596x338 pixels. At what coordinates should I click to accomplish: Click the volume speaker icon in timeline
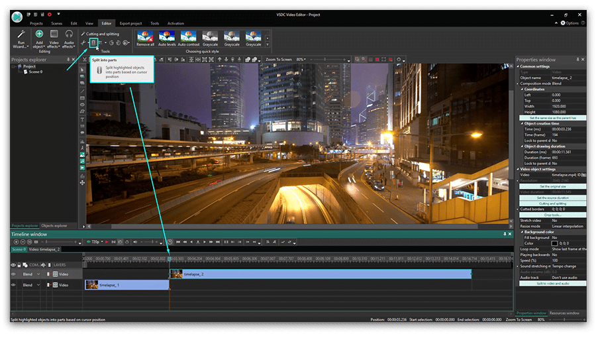(x=135, y=242)
